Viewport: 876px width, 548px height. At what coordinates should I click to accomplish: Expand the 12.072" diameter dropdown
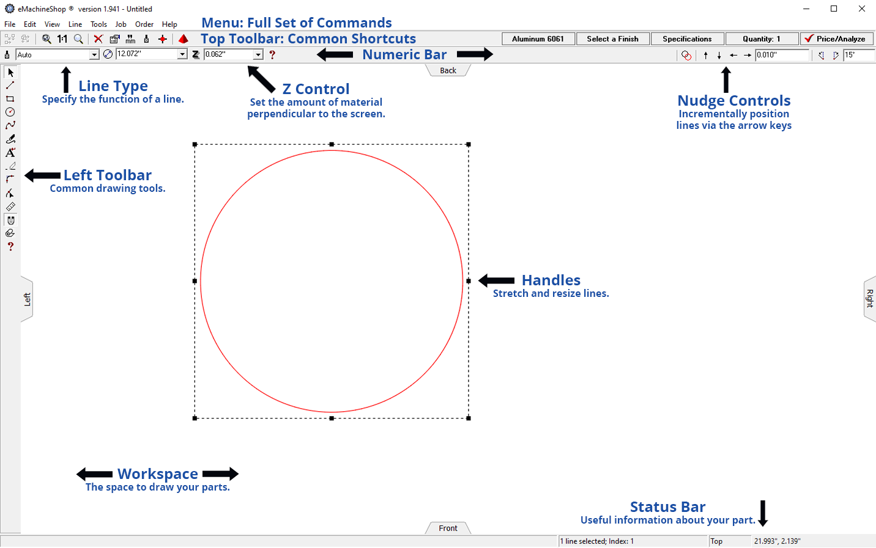(182, 54)
